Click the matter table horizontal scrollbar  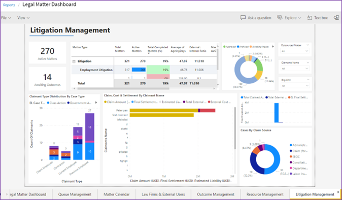123,88
